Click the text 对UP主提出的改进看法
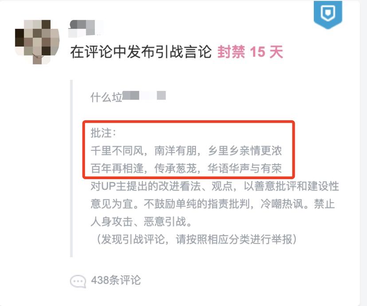Image resolution: width=367 pixels, height=306 pixels. [x=146, y=186]
